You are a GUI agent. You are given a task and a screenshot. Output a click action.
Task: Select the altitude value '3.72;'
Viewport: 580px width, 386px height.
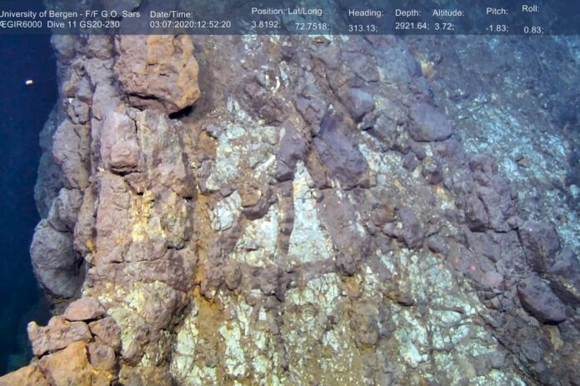443,27
